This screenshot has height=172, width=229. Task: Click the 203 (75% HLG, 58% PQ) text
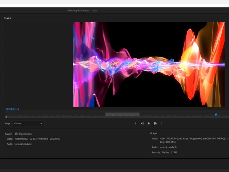(213, 138)
